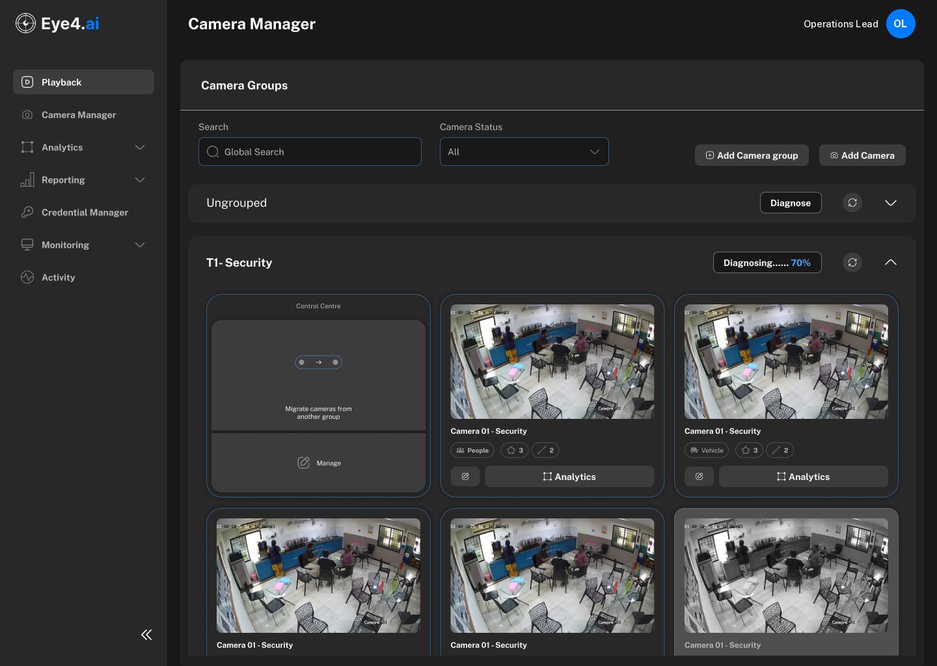
Task: Collapse the T1- Security camera group
Action: [891, 262]
